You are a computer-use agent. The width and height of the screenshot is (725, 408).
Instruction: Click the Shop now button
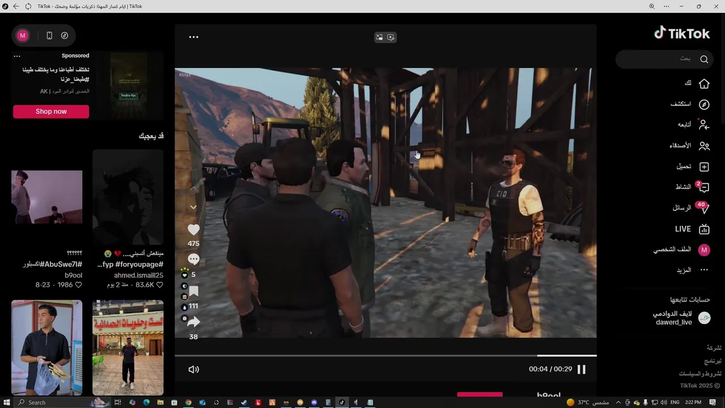coord(51,112)
